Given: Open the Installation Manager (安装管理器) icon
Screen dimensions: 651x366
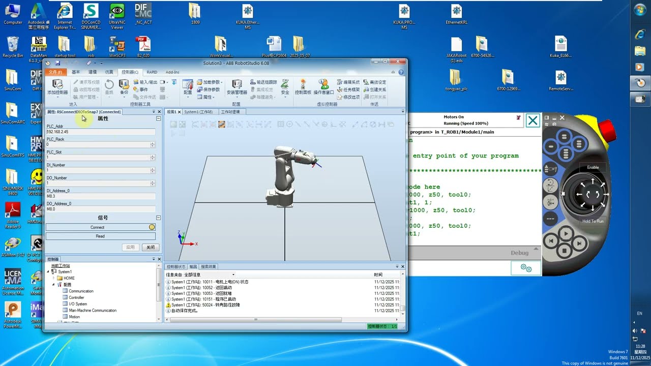Looking at the screenshot, I should pos(236,87).
